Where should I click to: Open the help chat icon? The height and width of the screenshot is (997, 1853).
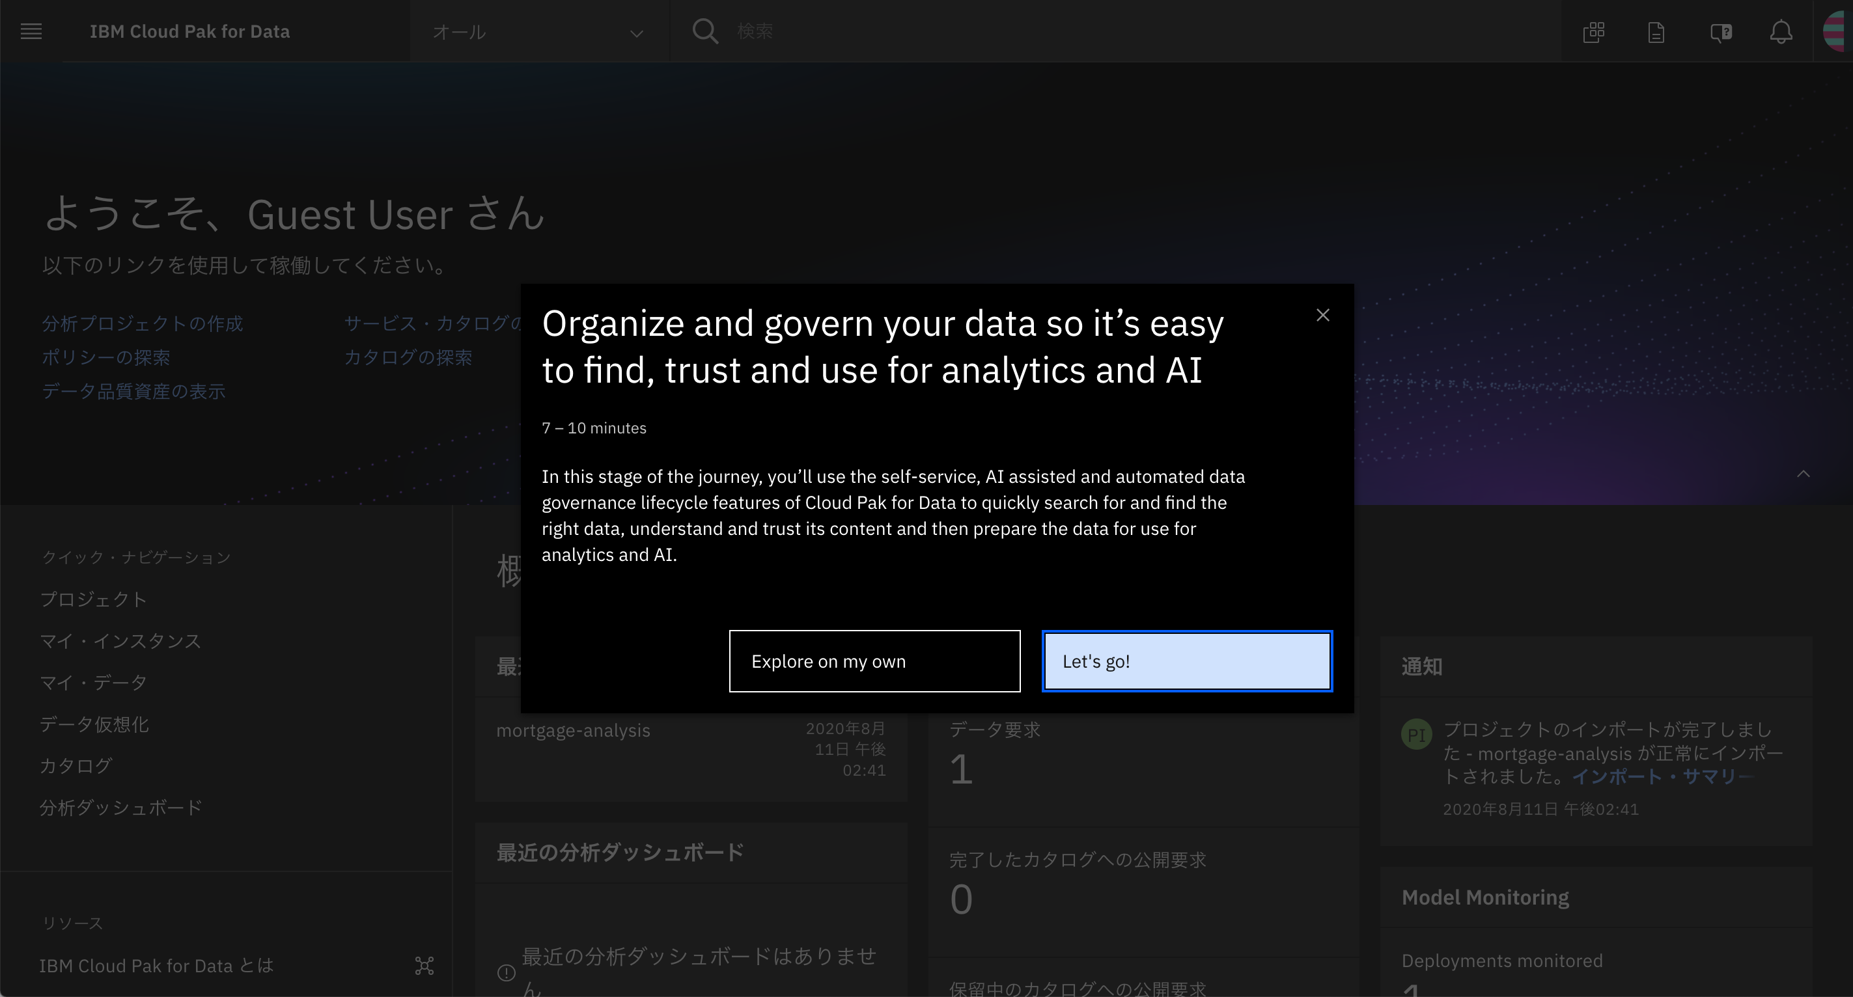coord(1720,32)
